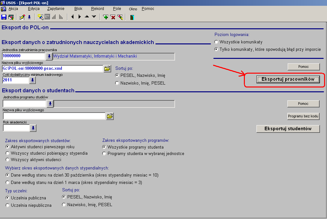Viewport: 327px width, 219px height.
Task: Click the ascending bars toolbar icon
Action: 54,17
